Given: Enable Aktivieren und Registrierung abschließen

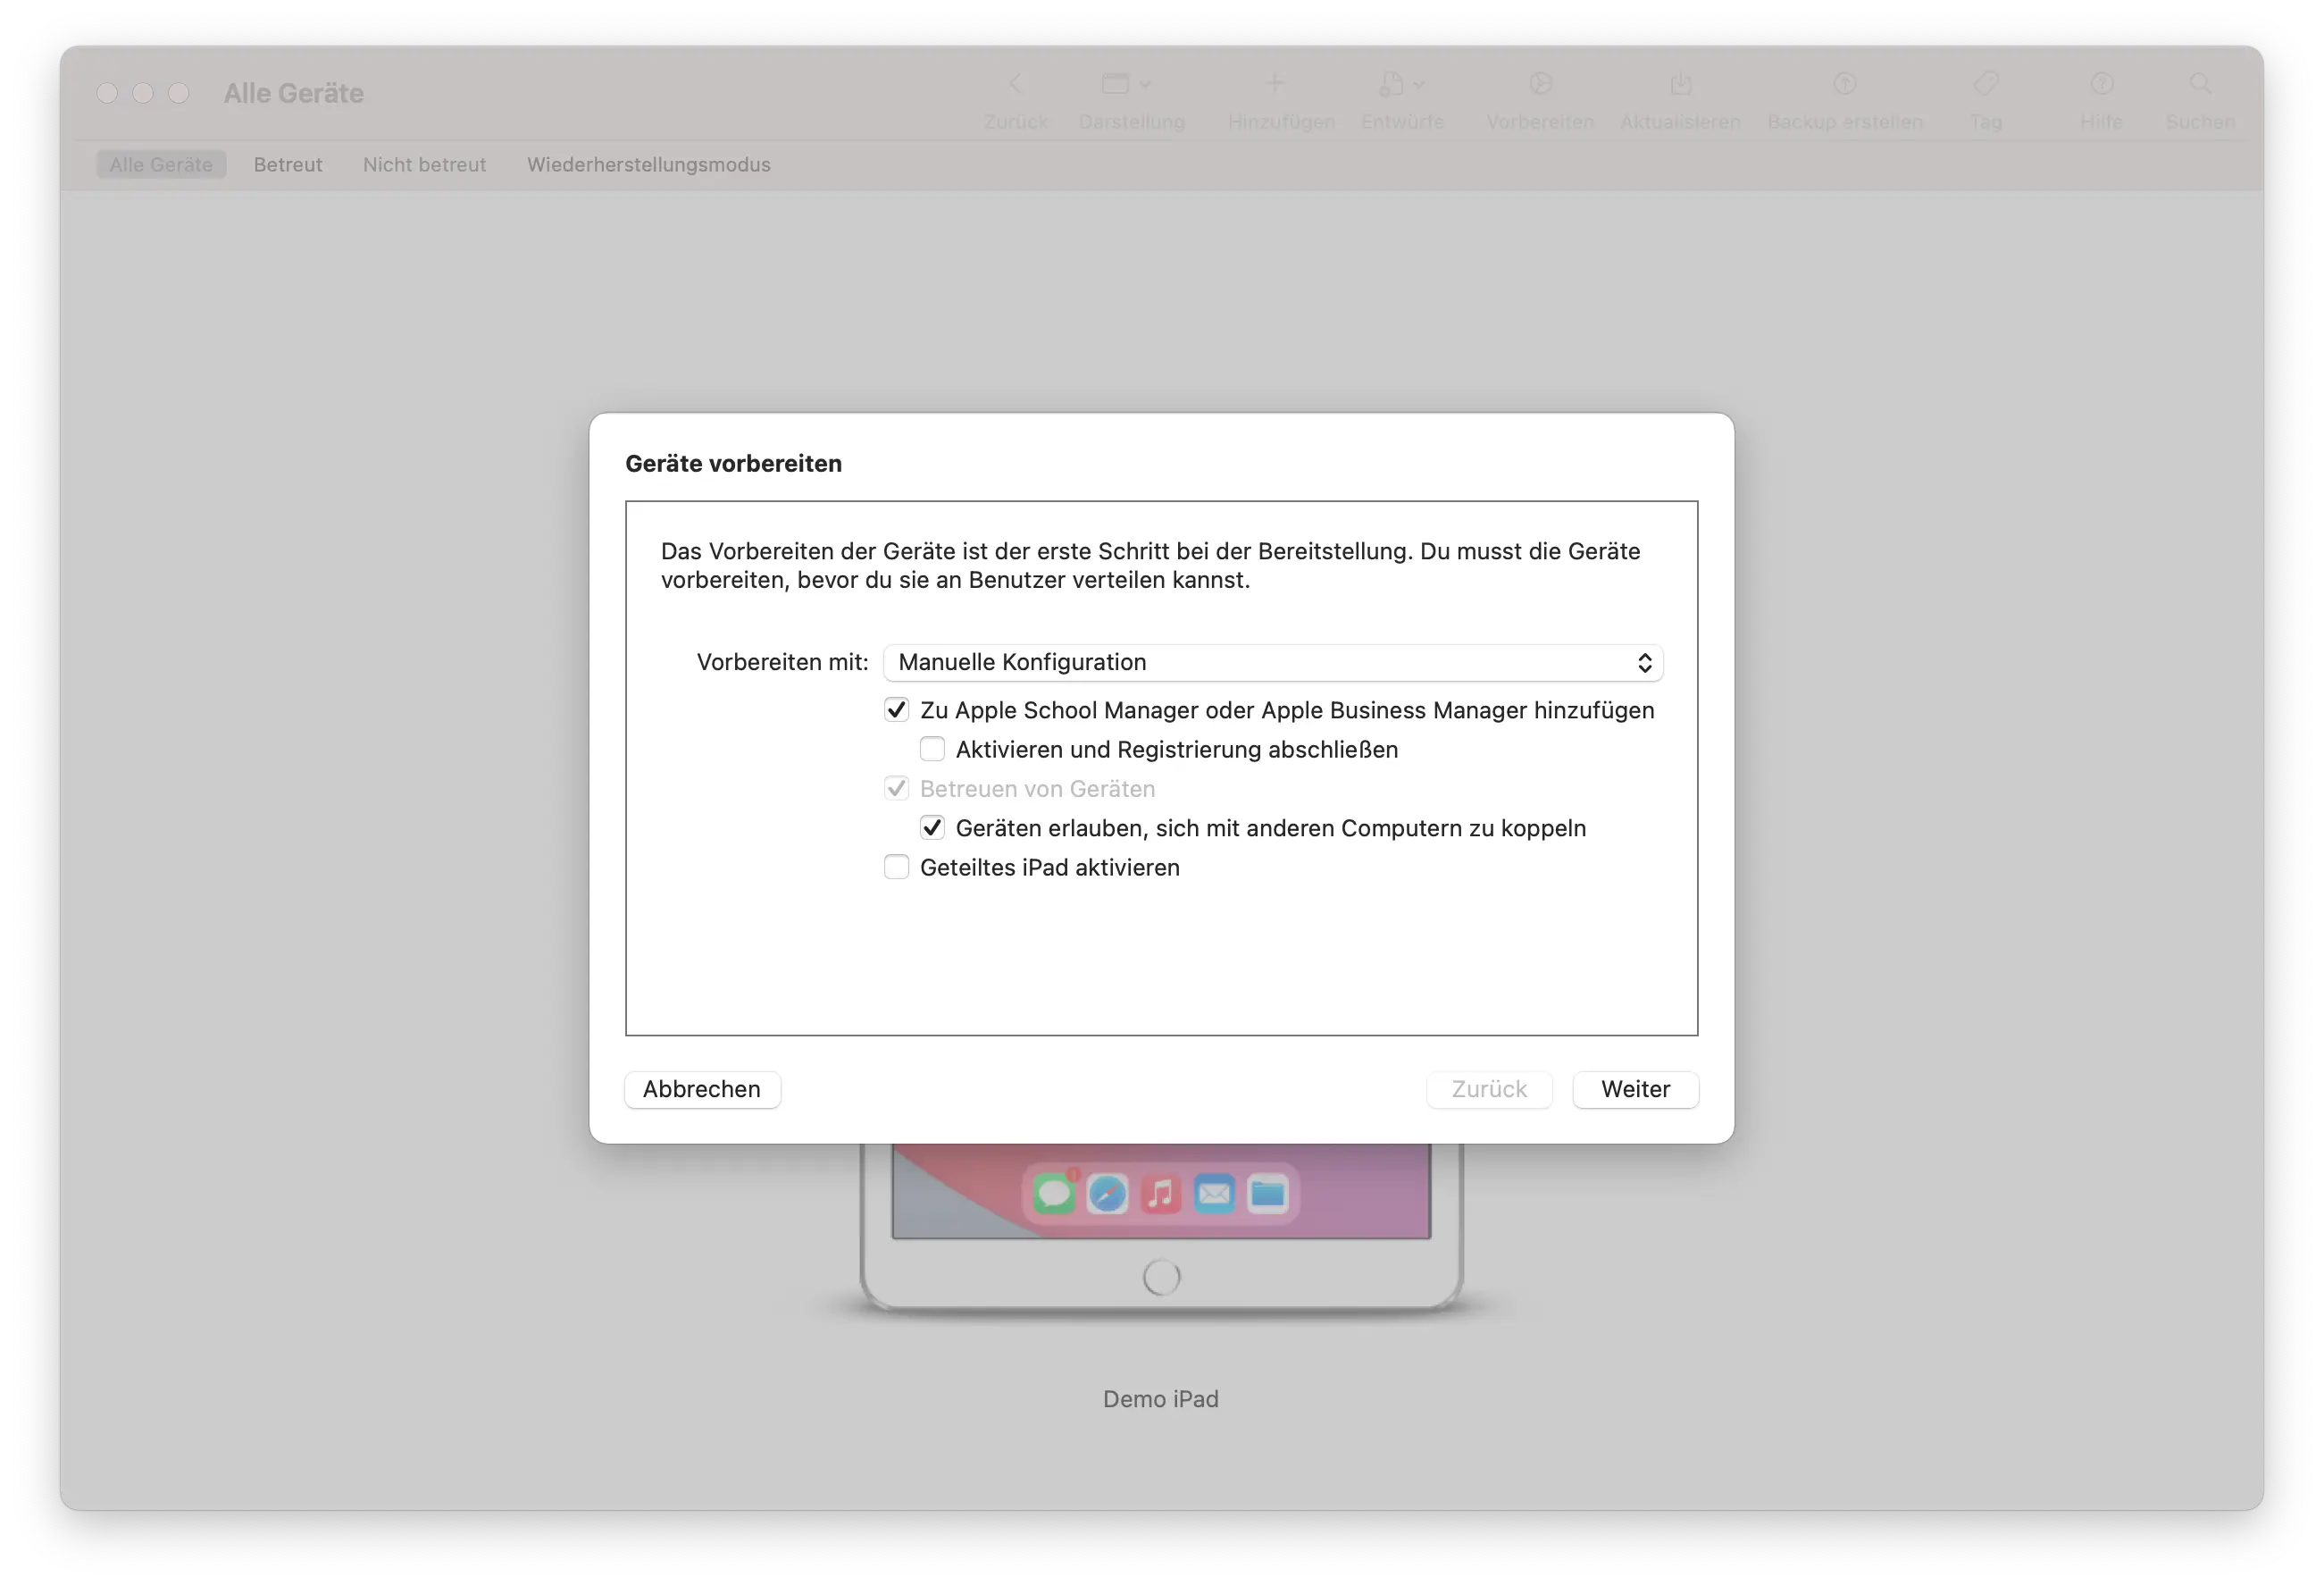Looking at the screenshot, I should pos(932,749).
